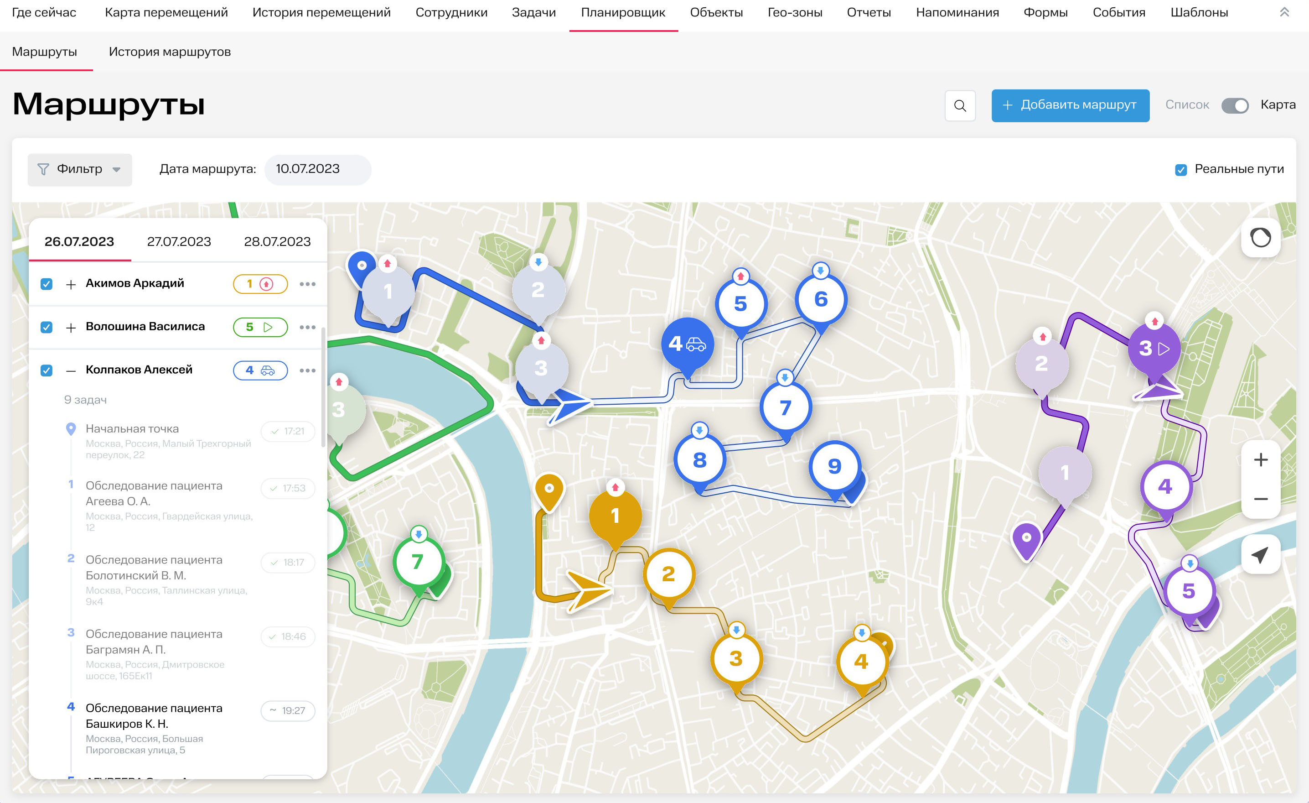Toggle the Список/Карта view switch
The height and width of the screenshot is (803, 1309).
pos(1235,105)
